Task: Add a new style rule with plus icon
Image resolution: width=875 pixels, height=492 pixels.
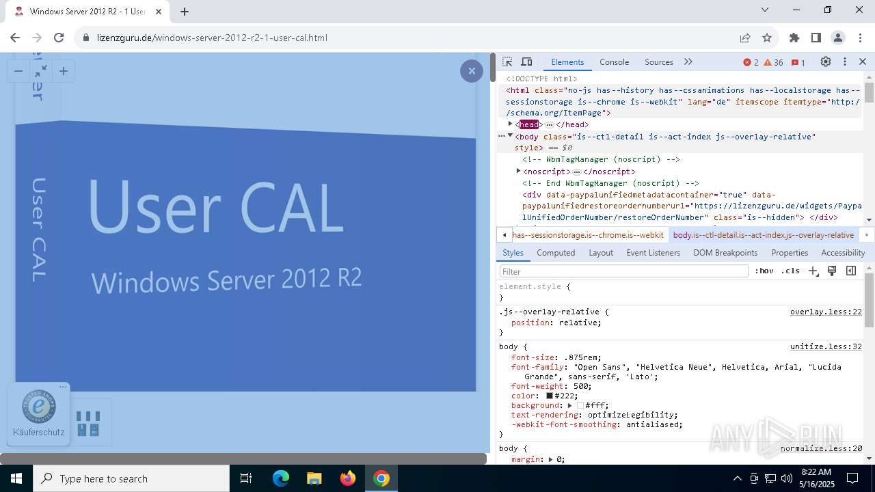Action: coord(813,271)
